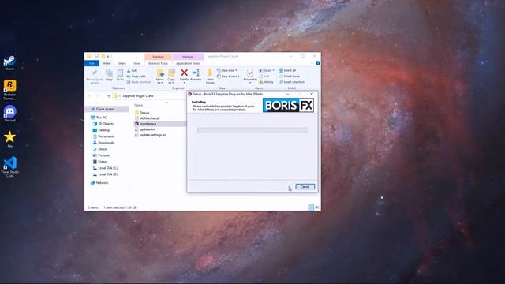Select Quick access in navigation pane

click(x=105, y=109)
